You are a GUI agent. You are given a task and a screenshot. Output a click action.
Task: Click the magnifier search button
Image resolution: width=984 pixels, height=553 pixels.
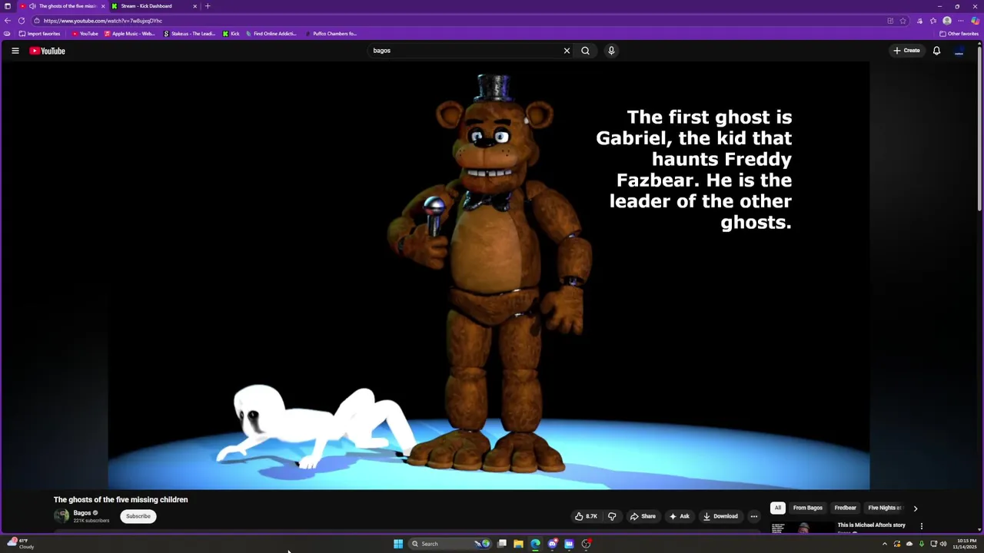(586, 51)
